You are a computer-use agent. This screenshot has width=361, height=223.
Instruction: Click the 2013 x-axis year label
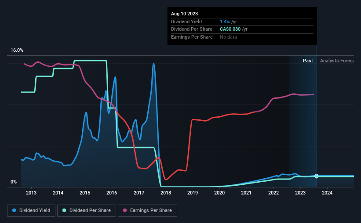(x=31, y=193)
